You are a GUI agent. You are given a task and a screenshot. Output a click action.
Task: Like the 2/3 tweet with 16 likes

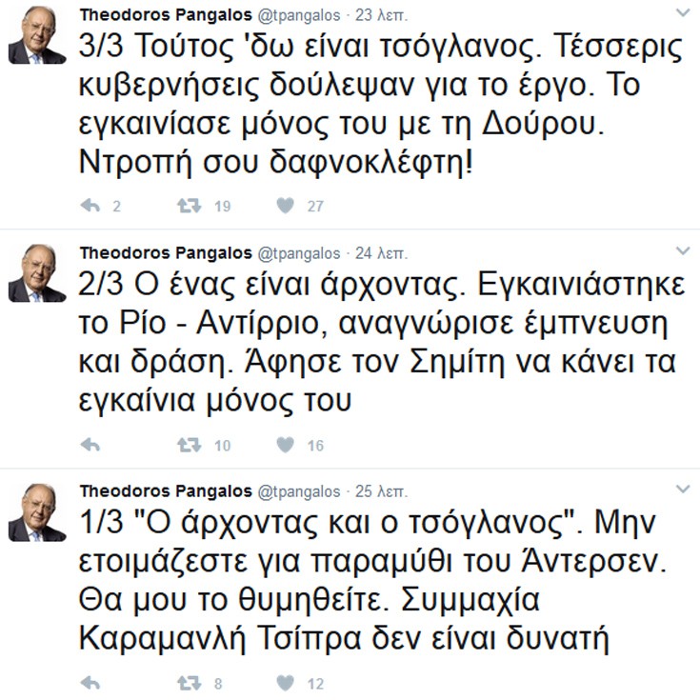click(286, 445)
